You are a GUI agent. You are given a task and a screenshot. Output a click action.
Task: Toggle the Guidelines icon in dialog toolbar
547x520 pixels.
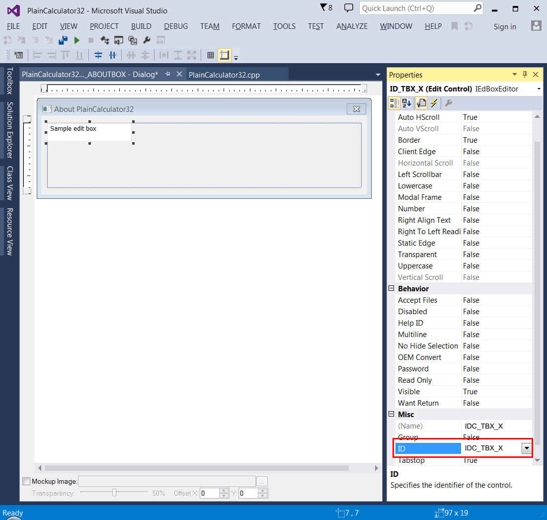(224, 55)
